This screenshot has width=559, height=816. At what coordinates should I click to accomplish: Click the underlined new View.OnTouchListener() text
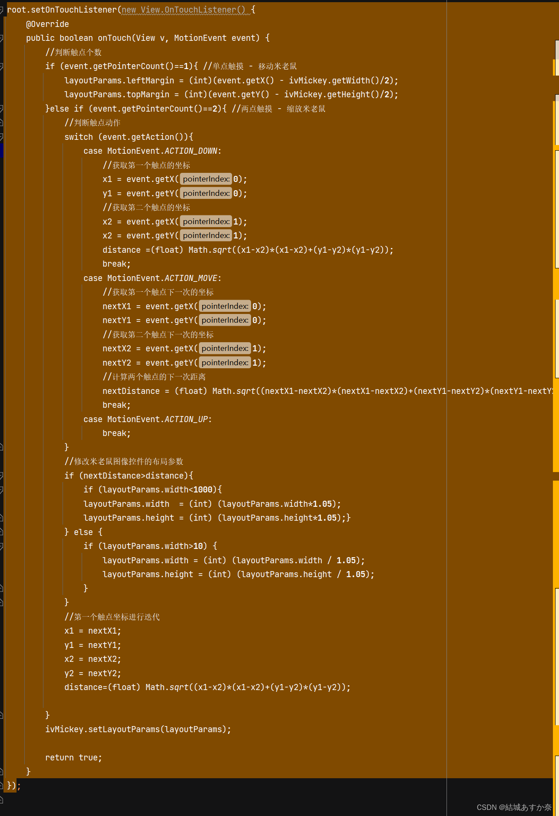[183, 10]
